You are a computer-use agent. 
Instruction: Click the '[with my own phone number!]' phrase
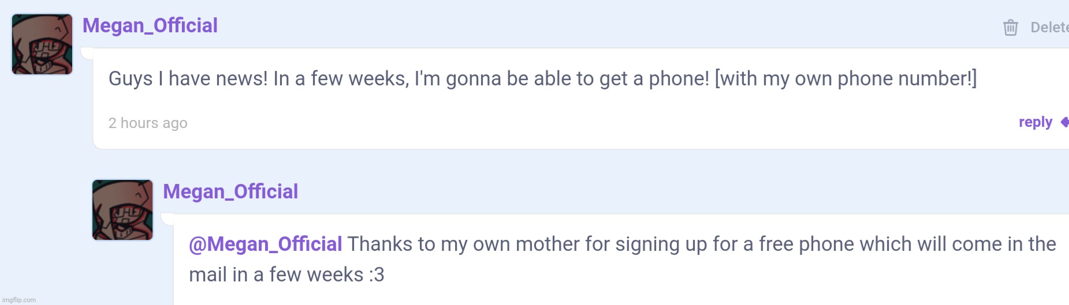846,78
